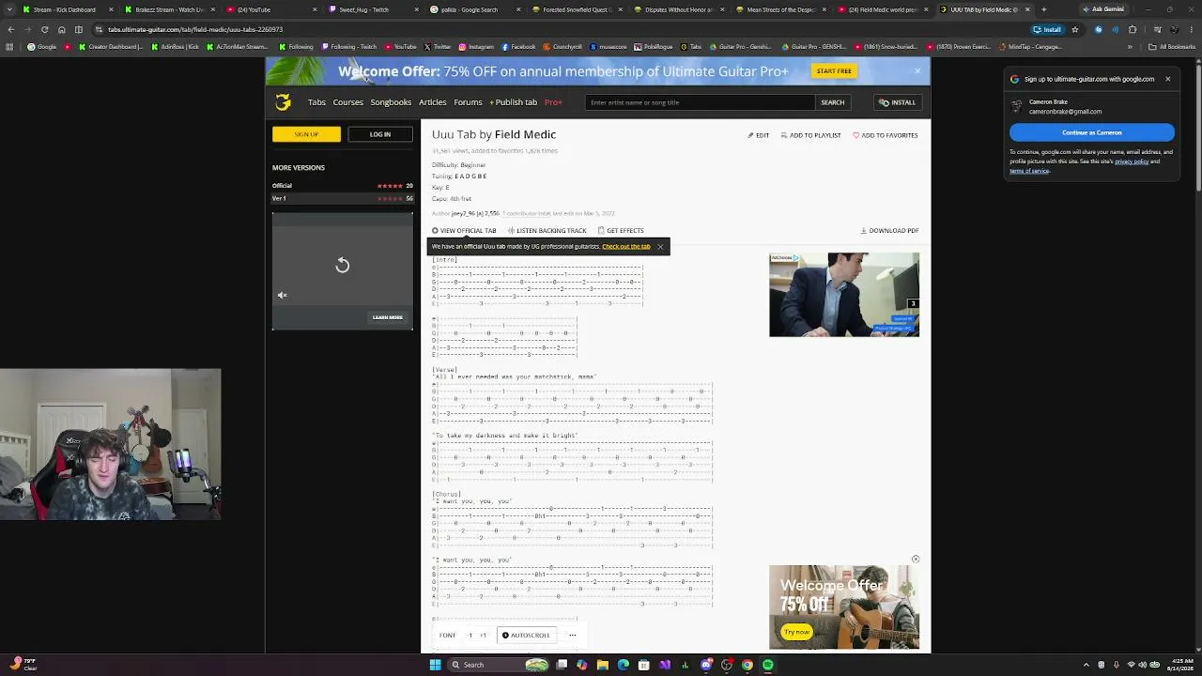
Task: Open the businessman video ad thumbnail
Action: 844,295
